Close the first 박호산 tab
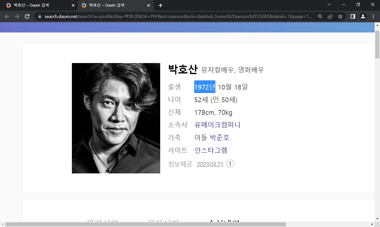The image size is (380, 227). click(73, 5)
